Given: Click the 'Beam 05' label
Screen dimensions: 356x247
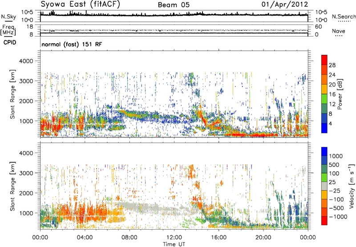Looking at the screenshot, I should [x=174, y=5].
